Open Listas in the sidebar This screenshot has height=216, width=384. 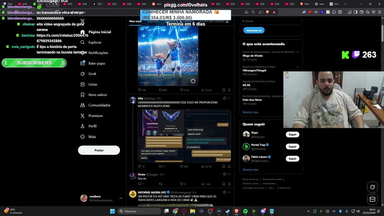(89, 84)
